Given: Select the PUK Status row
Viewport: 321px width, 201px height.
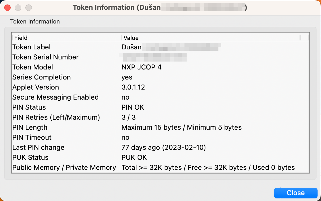Looking at the screenshot, I should [80, 157].
